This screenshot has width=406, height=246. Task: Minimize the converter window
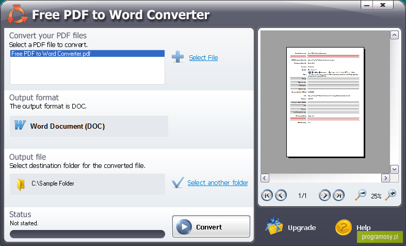point(367,5)
